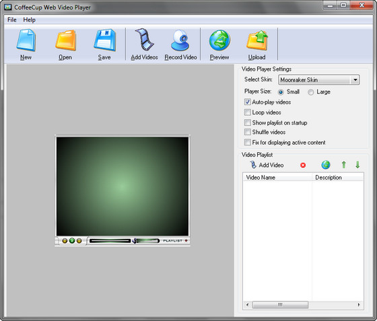The height and width of the screenshot is (321, 377).
Task: Select Large player size radio button
Action: coord(310,92)
